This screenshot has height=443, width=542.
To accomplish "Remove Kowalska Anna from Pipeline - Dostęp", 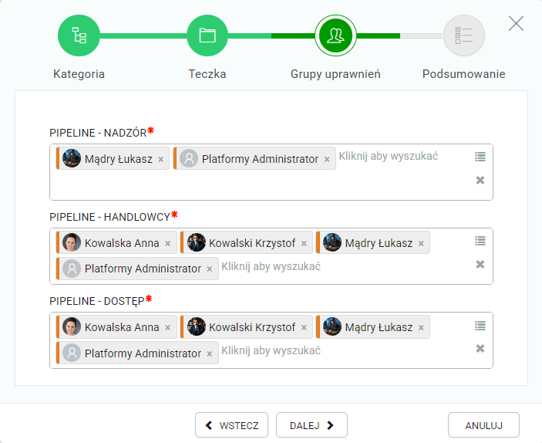I will coord(167,328).
